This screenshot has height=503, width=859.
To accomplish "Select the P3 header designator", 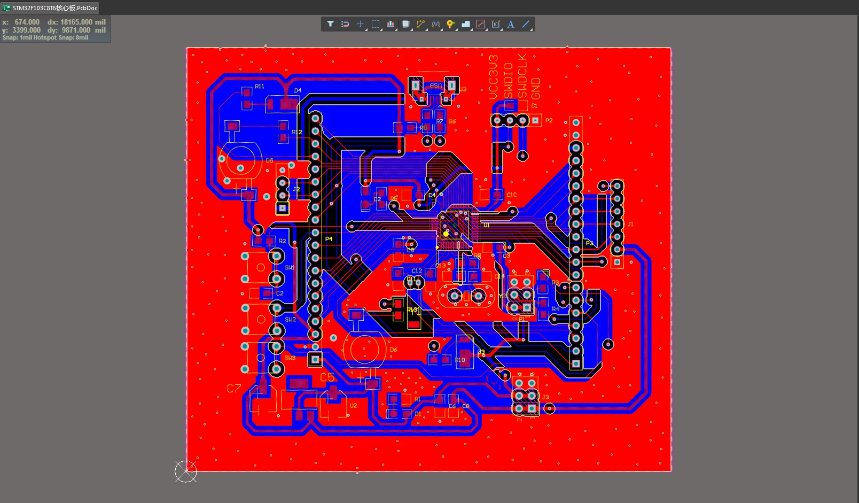I will point(589,243).
